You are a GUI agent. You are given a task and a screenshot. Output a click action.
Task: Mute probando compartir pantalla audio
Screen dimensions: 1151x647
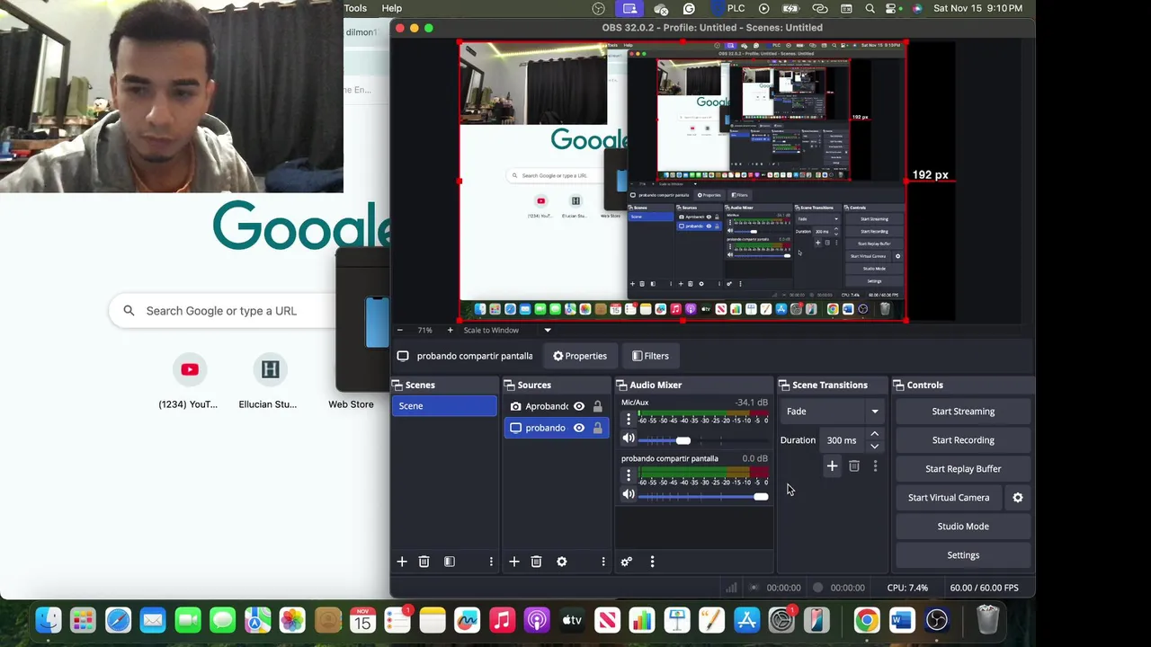point(629,495)
